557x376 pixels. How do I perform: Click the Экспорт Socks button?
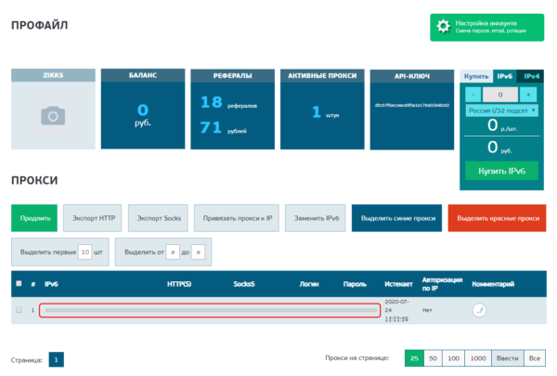[159, 218]
